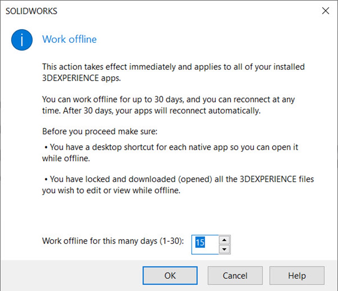Confirm working offline with OK
The image size is (338, 291).
click(x=170, y=275)
